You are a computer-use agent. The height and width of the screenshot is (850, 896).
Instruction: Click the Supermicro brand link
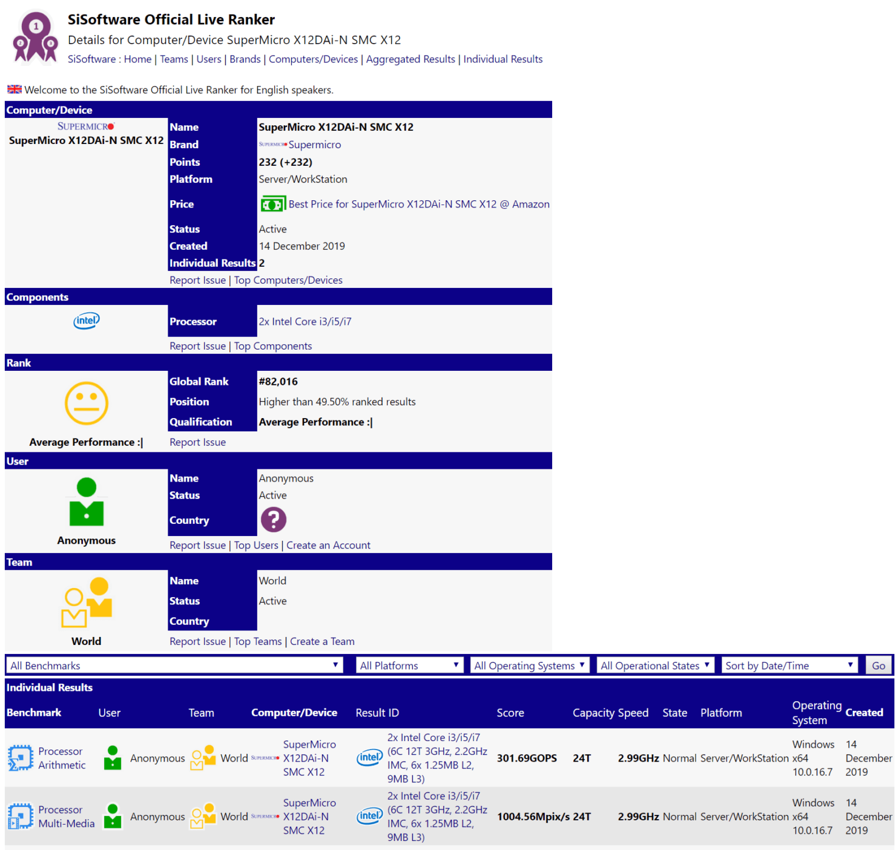(314, 145)
